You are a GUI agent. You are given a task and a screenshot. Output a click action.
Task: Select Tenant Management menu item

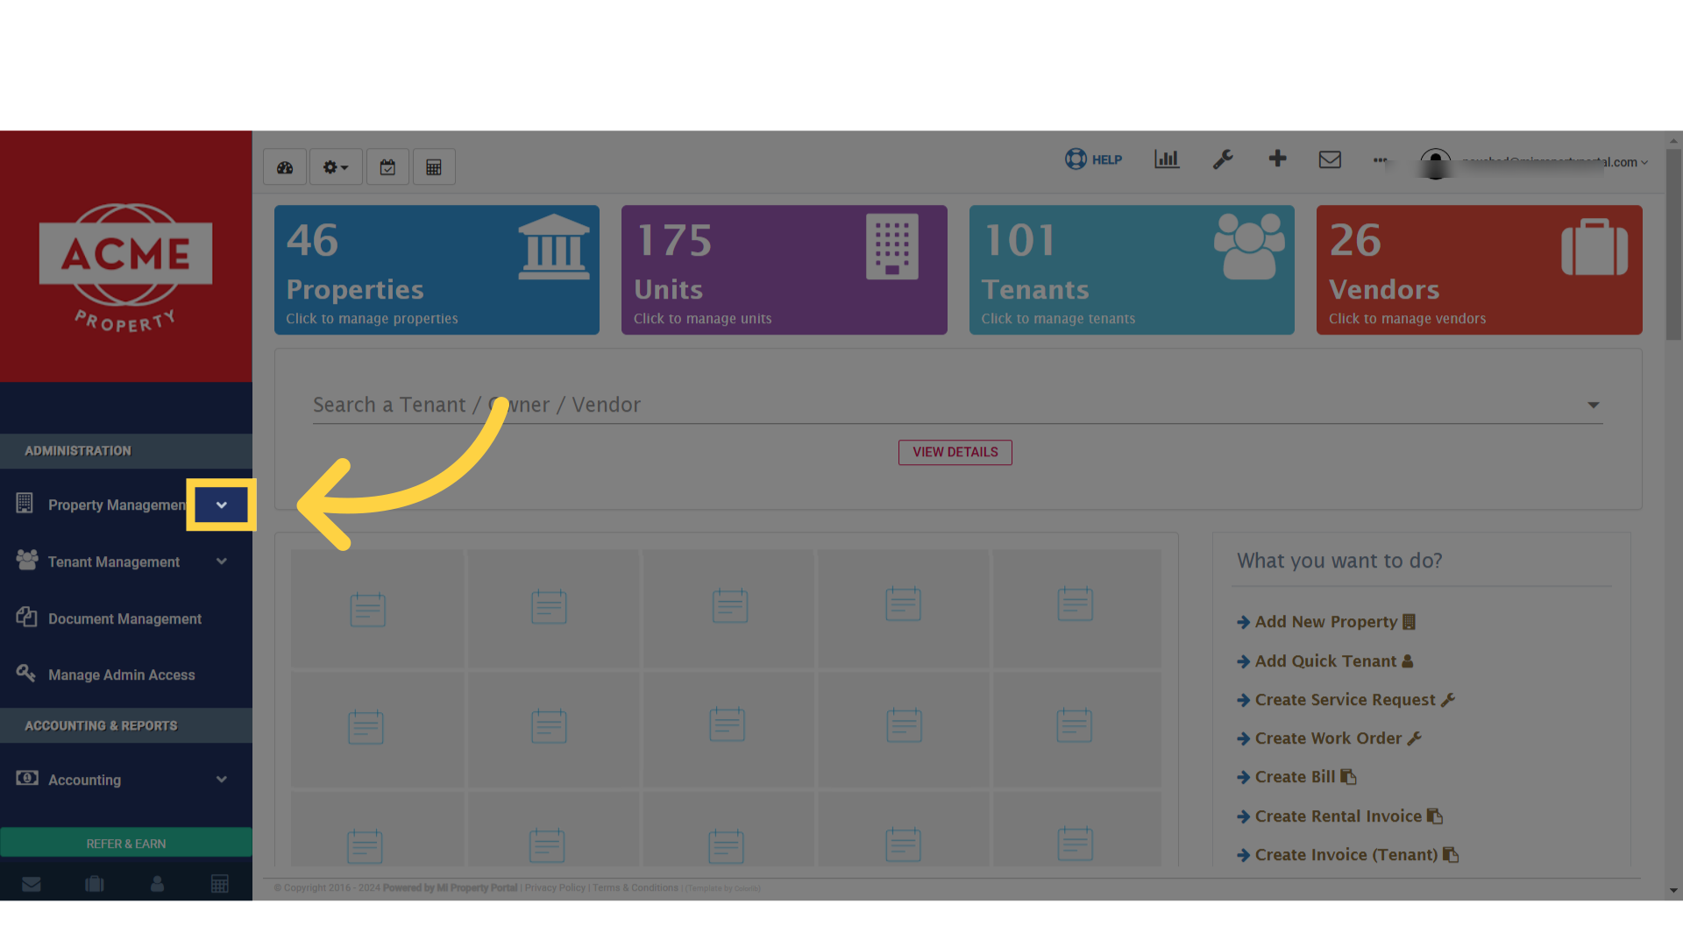coord(114,562)
